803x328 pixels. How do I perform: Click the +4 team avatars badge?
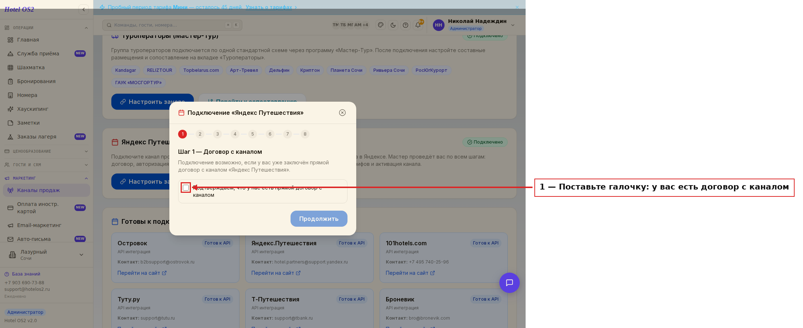(x=365, y=25)
